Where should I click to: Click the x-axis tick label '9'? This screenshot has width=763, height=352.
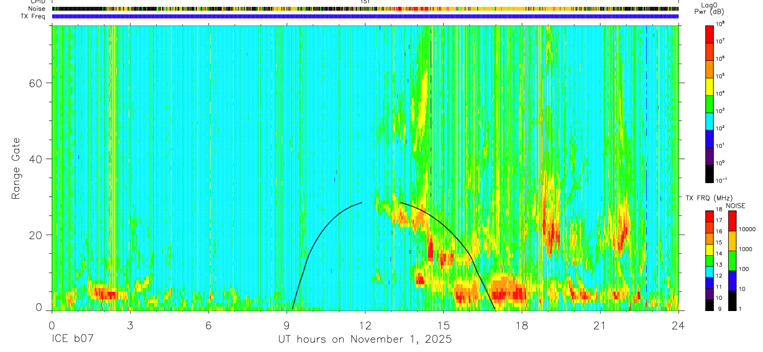click(287, 325)
